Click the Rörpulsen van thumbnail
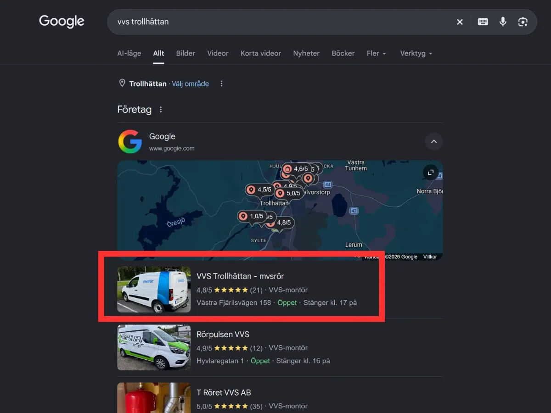This screenshot has width=551, height=413. pyautogui.click(x=154, y=347)
